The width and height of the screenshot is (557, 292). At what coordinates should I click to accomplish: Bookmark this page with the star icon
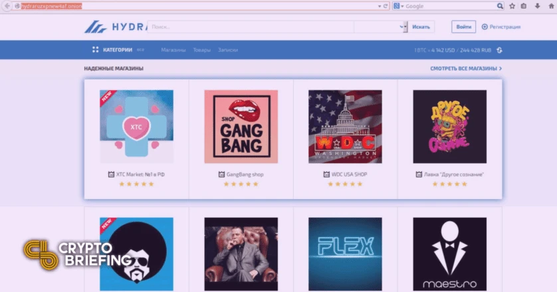[512, 6]
